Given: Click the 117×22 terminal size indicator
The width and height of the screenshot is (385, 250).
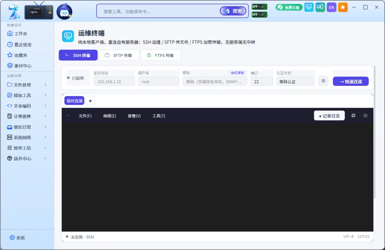Looking at the screenshot, I should pyautogui.click(x=364, y=237).
